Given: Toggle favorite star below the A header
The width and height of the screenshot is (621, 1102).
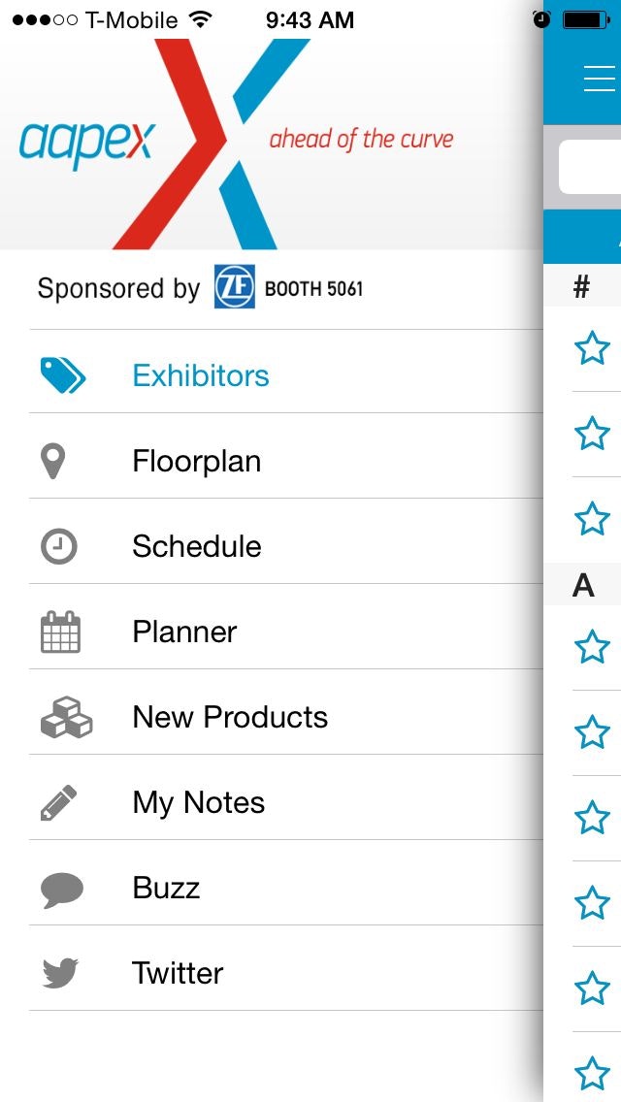Looking at the screenshot, I should click(x=592, y=646).
